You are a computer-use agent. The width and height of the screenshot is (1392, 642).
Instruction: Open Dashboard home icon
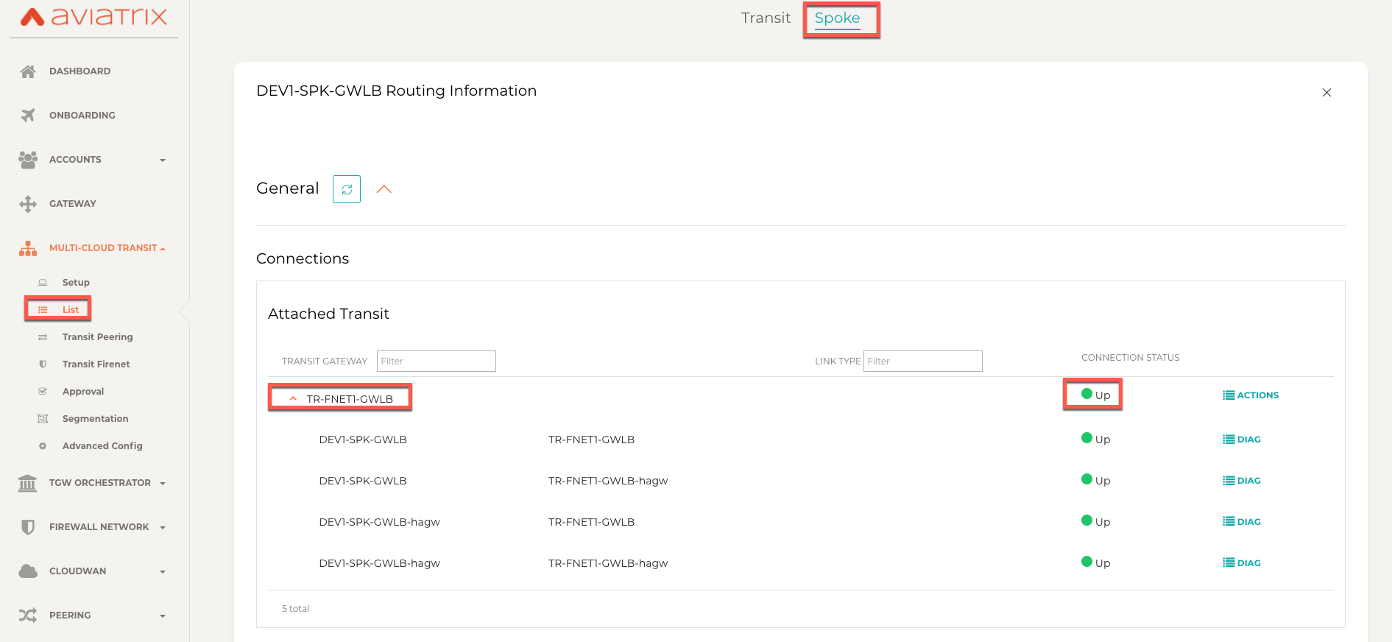pyautogui.click(x=28, y=71)
